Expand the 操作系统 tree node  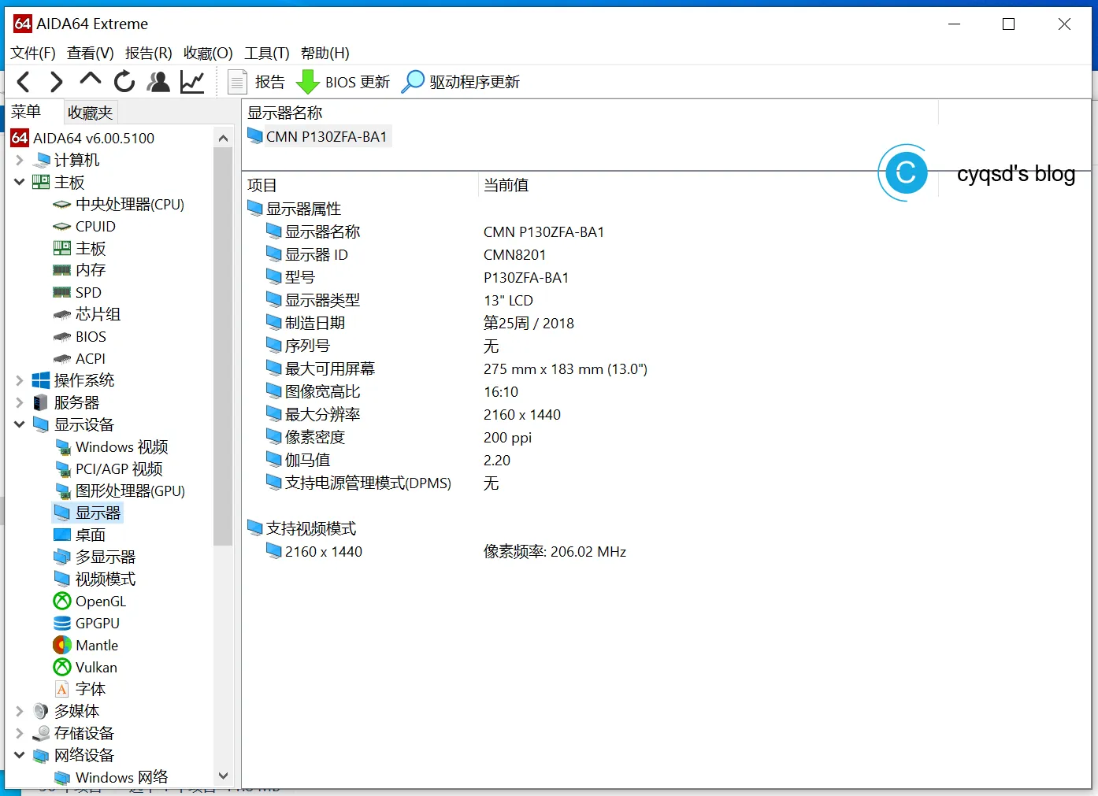coord(20,381)
